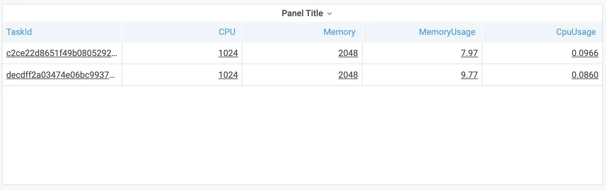Sort by the CpuUsage column header
Screen dimensions: 606x190
(x=576, y=32)
